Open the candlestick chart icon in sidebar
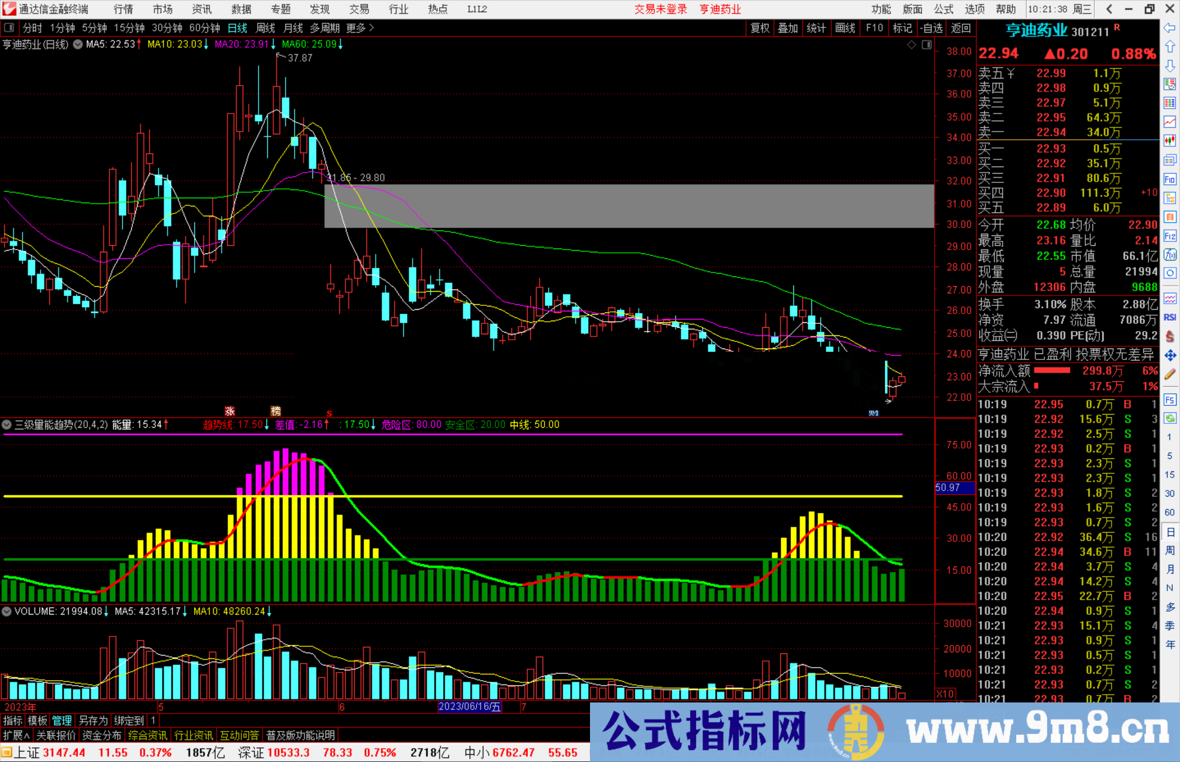This screenshot has height=762, width=1180. coord(1170,141)
